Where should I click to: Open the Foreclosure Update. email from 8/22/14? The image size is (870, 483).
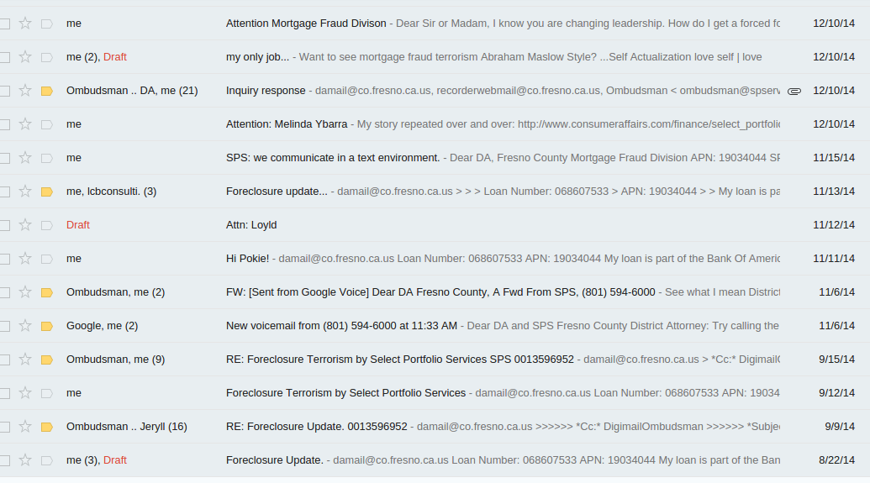(435, 460)
